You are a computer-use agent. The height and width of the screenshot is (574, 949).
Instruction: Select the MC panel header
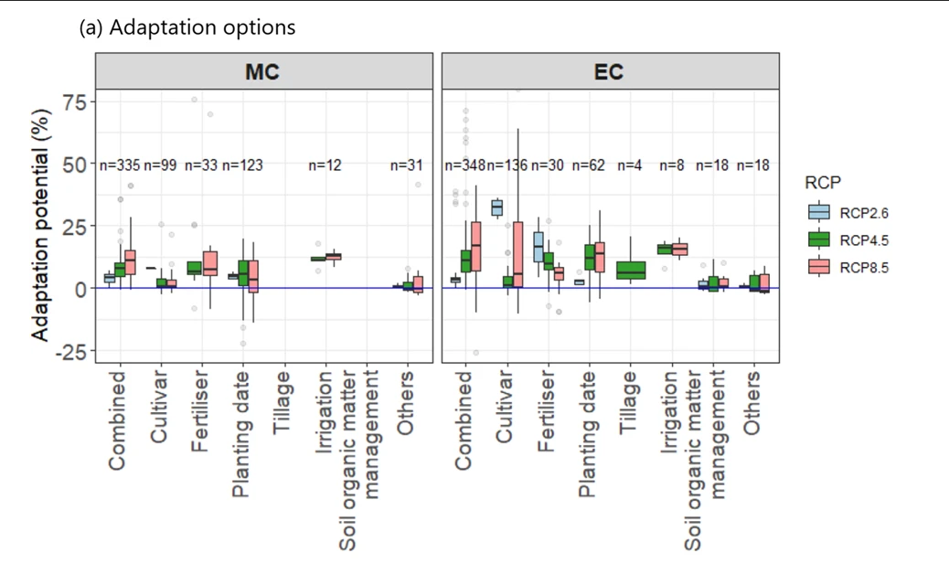coord(263,71)
